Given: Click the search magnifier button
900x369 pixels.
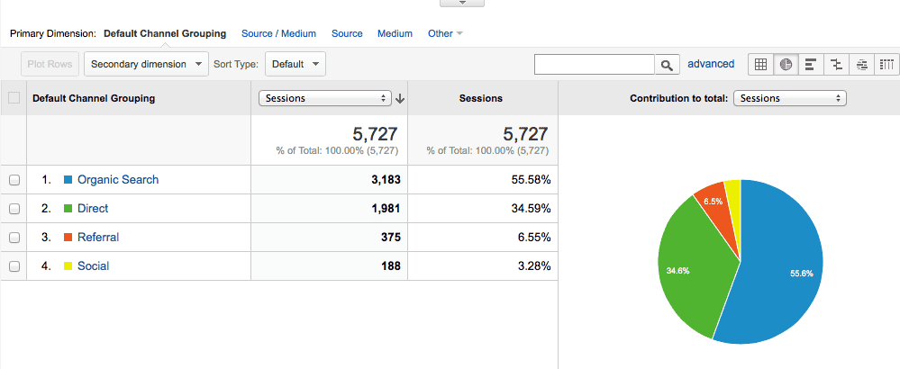Looking at the screenshot, I should (x=667, y=65).
